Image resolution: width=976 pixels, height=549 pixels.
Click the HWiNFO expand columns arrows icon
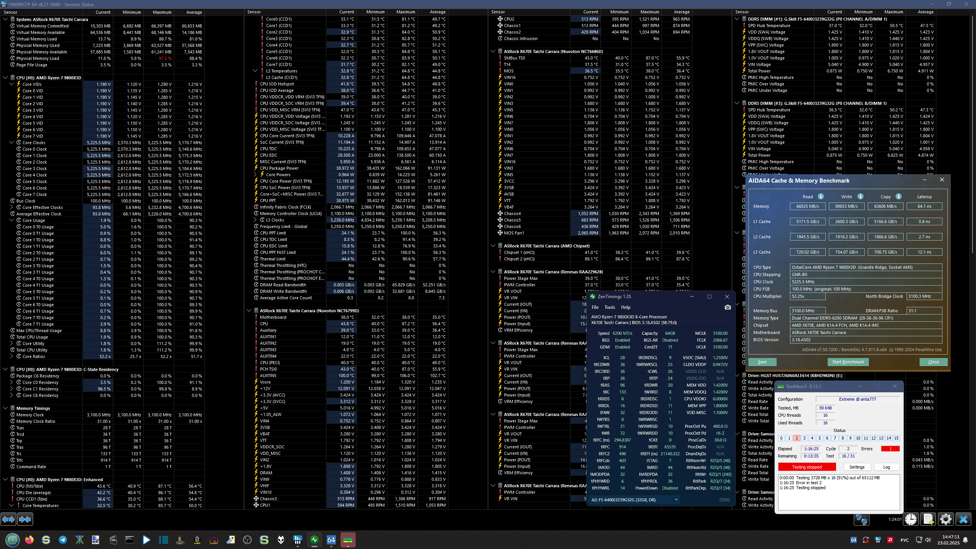tap(8, 519)
